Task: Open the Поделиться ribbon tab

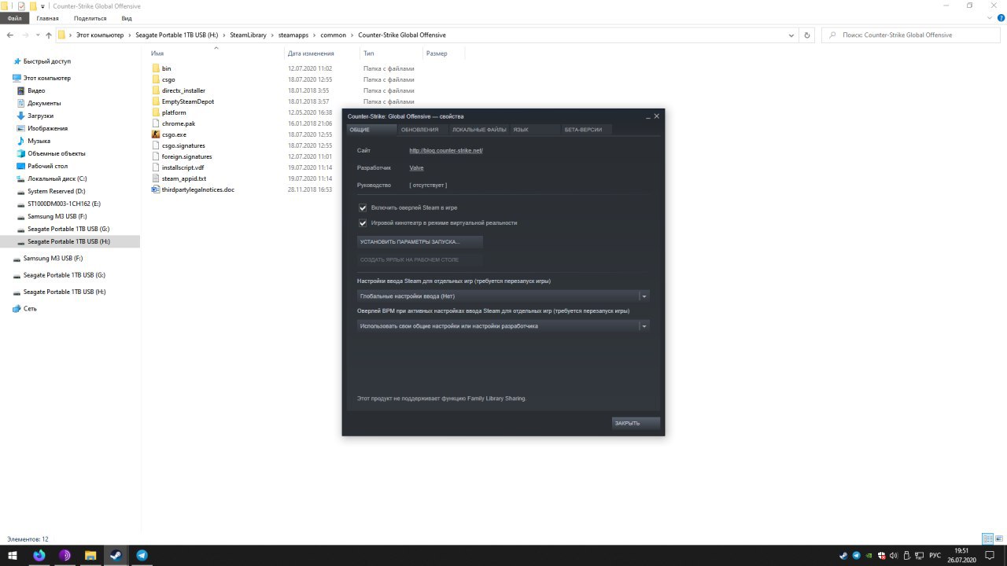Action: point(90,17)
